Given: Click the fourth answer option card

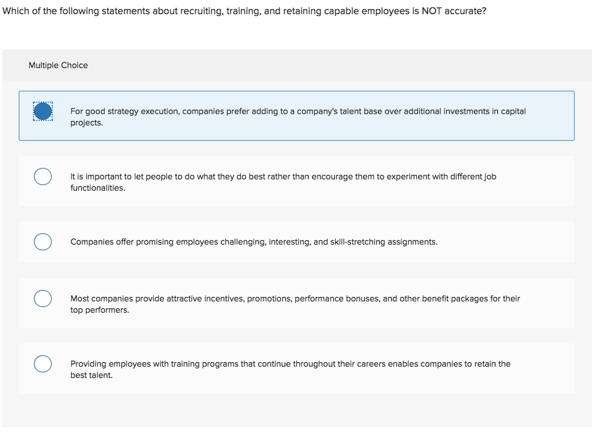Looking at the screenshot, I should (296, 303).
